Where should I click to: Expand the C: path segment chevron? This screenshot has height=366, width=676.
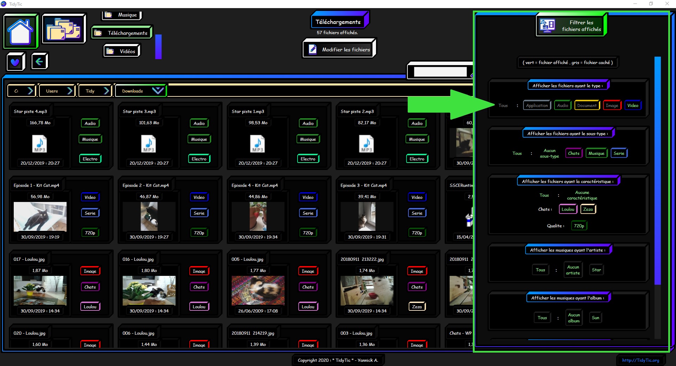[31, 91]
